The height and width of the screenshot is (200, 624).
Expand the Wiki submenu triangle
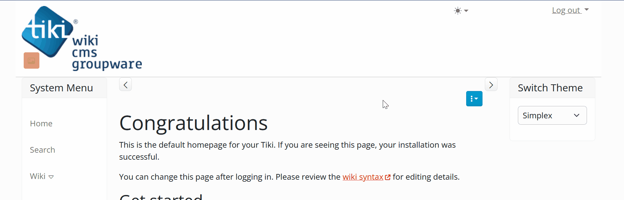point(51,177)
